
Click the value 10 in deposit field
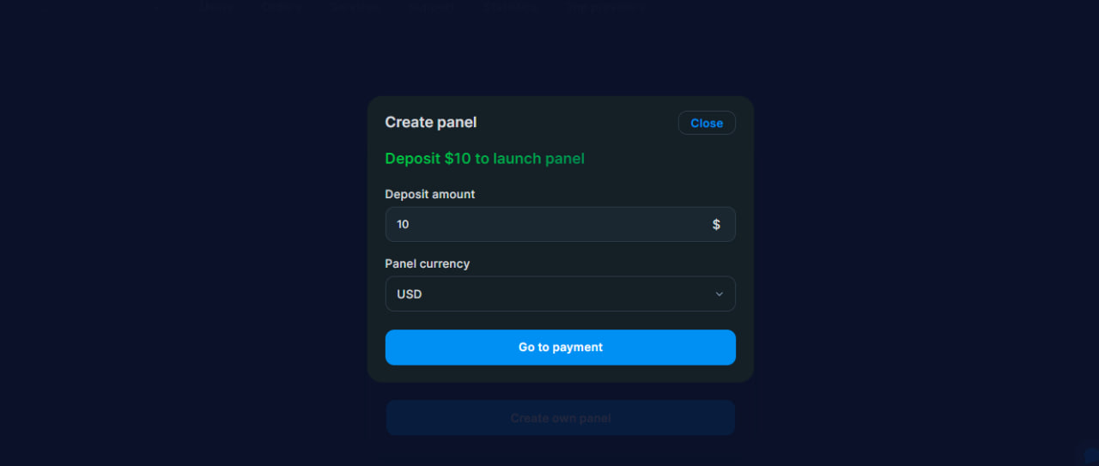pyautogui.click(x=404, y=224)
